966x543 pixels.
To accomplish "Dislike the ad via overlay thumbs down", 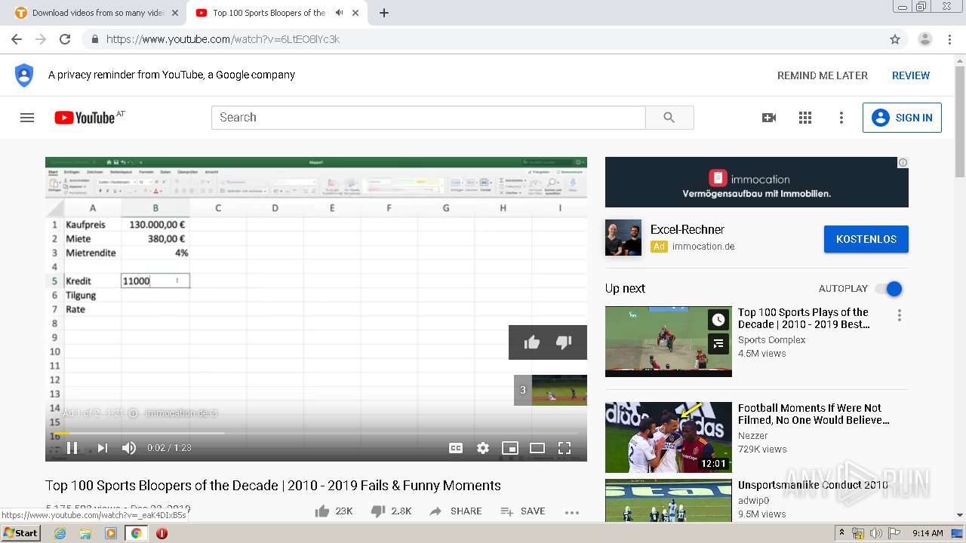I will [x=564, y=342].
